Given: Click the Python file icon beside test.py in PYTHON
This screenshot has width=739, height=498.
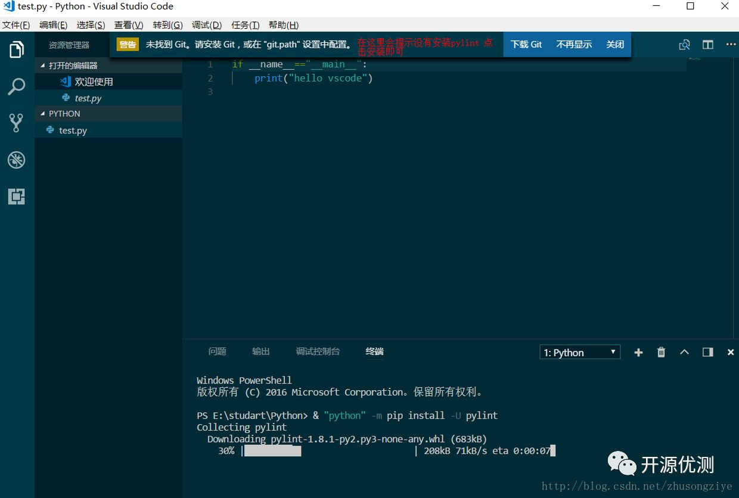Looking at the screenshot, I should pos(50,130).
